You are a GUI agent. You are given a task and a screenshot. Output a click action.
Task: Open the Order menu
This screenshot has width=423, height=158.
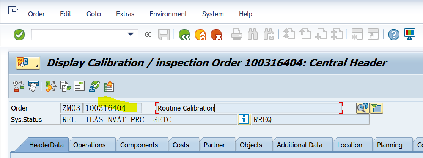click(x=36, y=14)
